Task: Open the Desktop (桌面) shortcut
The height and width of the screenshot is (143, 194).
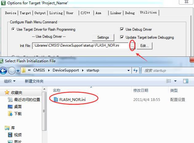Action: pyautogui.click(x=14, y=106)
